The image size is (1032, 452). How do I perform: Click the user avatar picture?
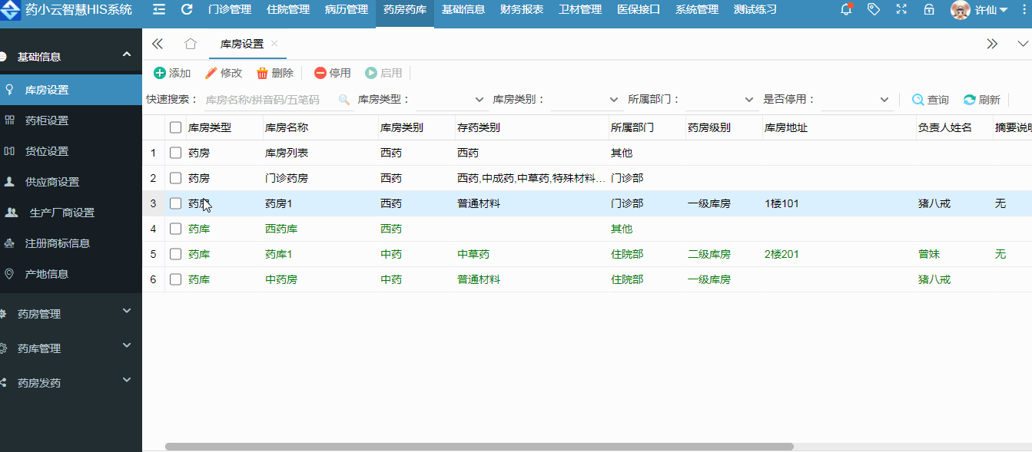tap(960, 10)
